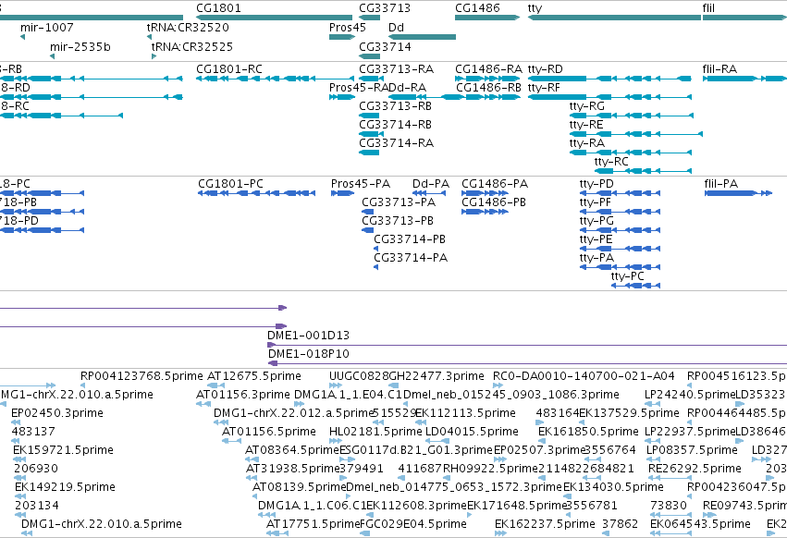Select the Dd gene bar

(422, 37)
